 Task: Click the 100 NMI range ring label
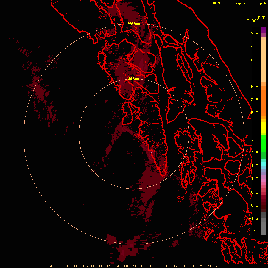[134, 24]
